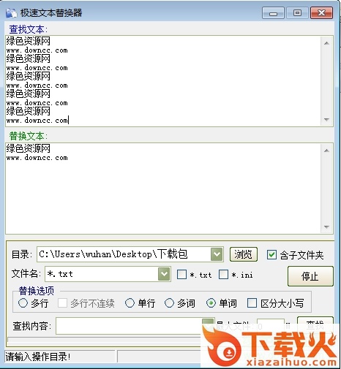Close the 极速文本替换器 window
341x369 pixels.
pos(321,13)
